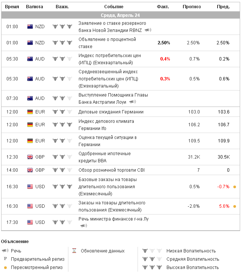This screenshot has width=242, height=272.
Task: Click the speaker icon next to RBNZ statement
Action: click(148, 30)
